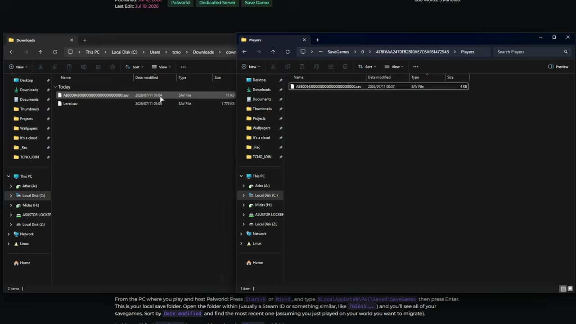Refresh the Players folder window
Image resolution: width=576 pixels, height=324 pixels.
(288, 52)
